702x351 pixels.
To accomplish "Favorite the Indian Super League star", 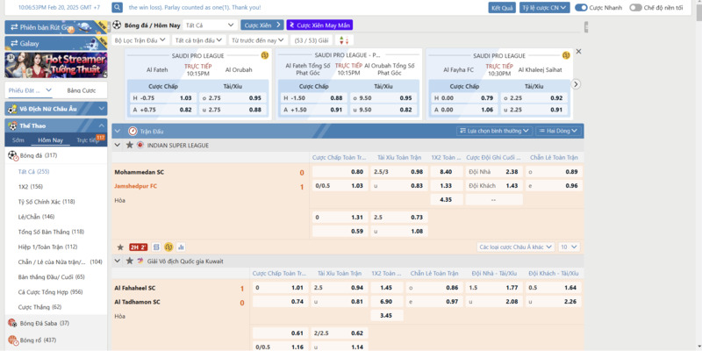I will [x=129, y=145].
